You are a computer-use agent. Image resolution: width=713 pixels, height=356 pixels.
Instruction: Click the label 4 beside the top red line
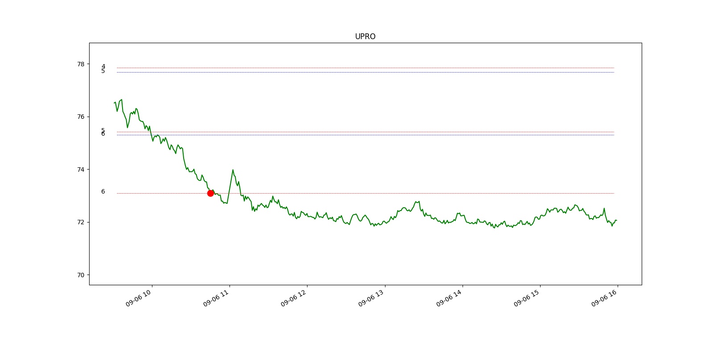coord(103,66)
